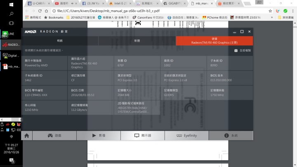Viewport: 297px width, 167px height.
Task: Click the Windows Start button
Action: [11, 5]
